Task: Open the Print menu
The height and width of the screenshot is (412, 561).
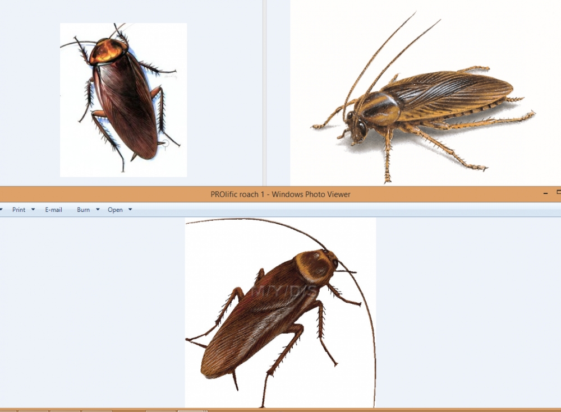Action: (19, 210)
